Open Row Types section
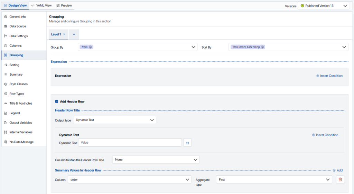 coord(24,94)
